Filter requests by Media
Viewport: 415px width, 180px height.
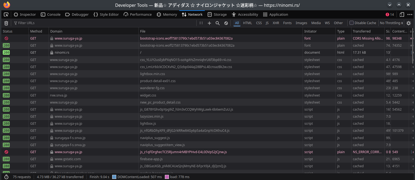[316, 23]
